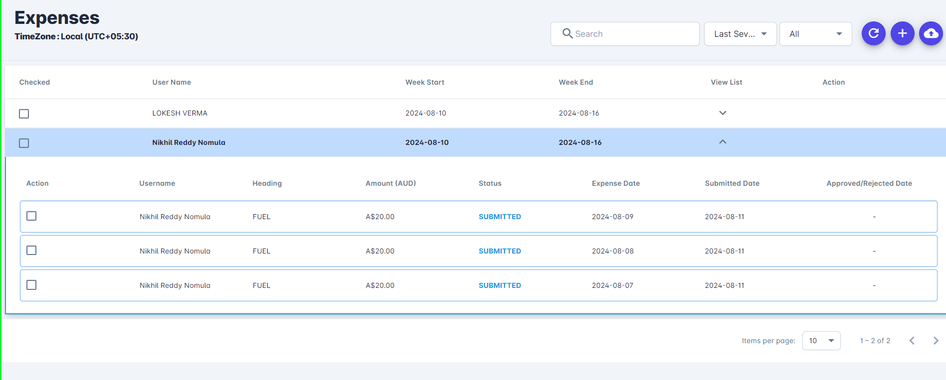Click the Status column header
This screenshot has width=946, height=380.
click(x=490, y=183)
